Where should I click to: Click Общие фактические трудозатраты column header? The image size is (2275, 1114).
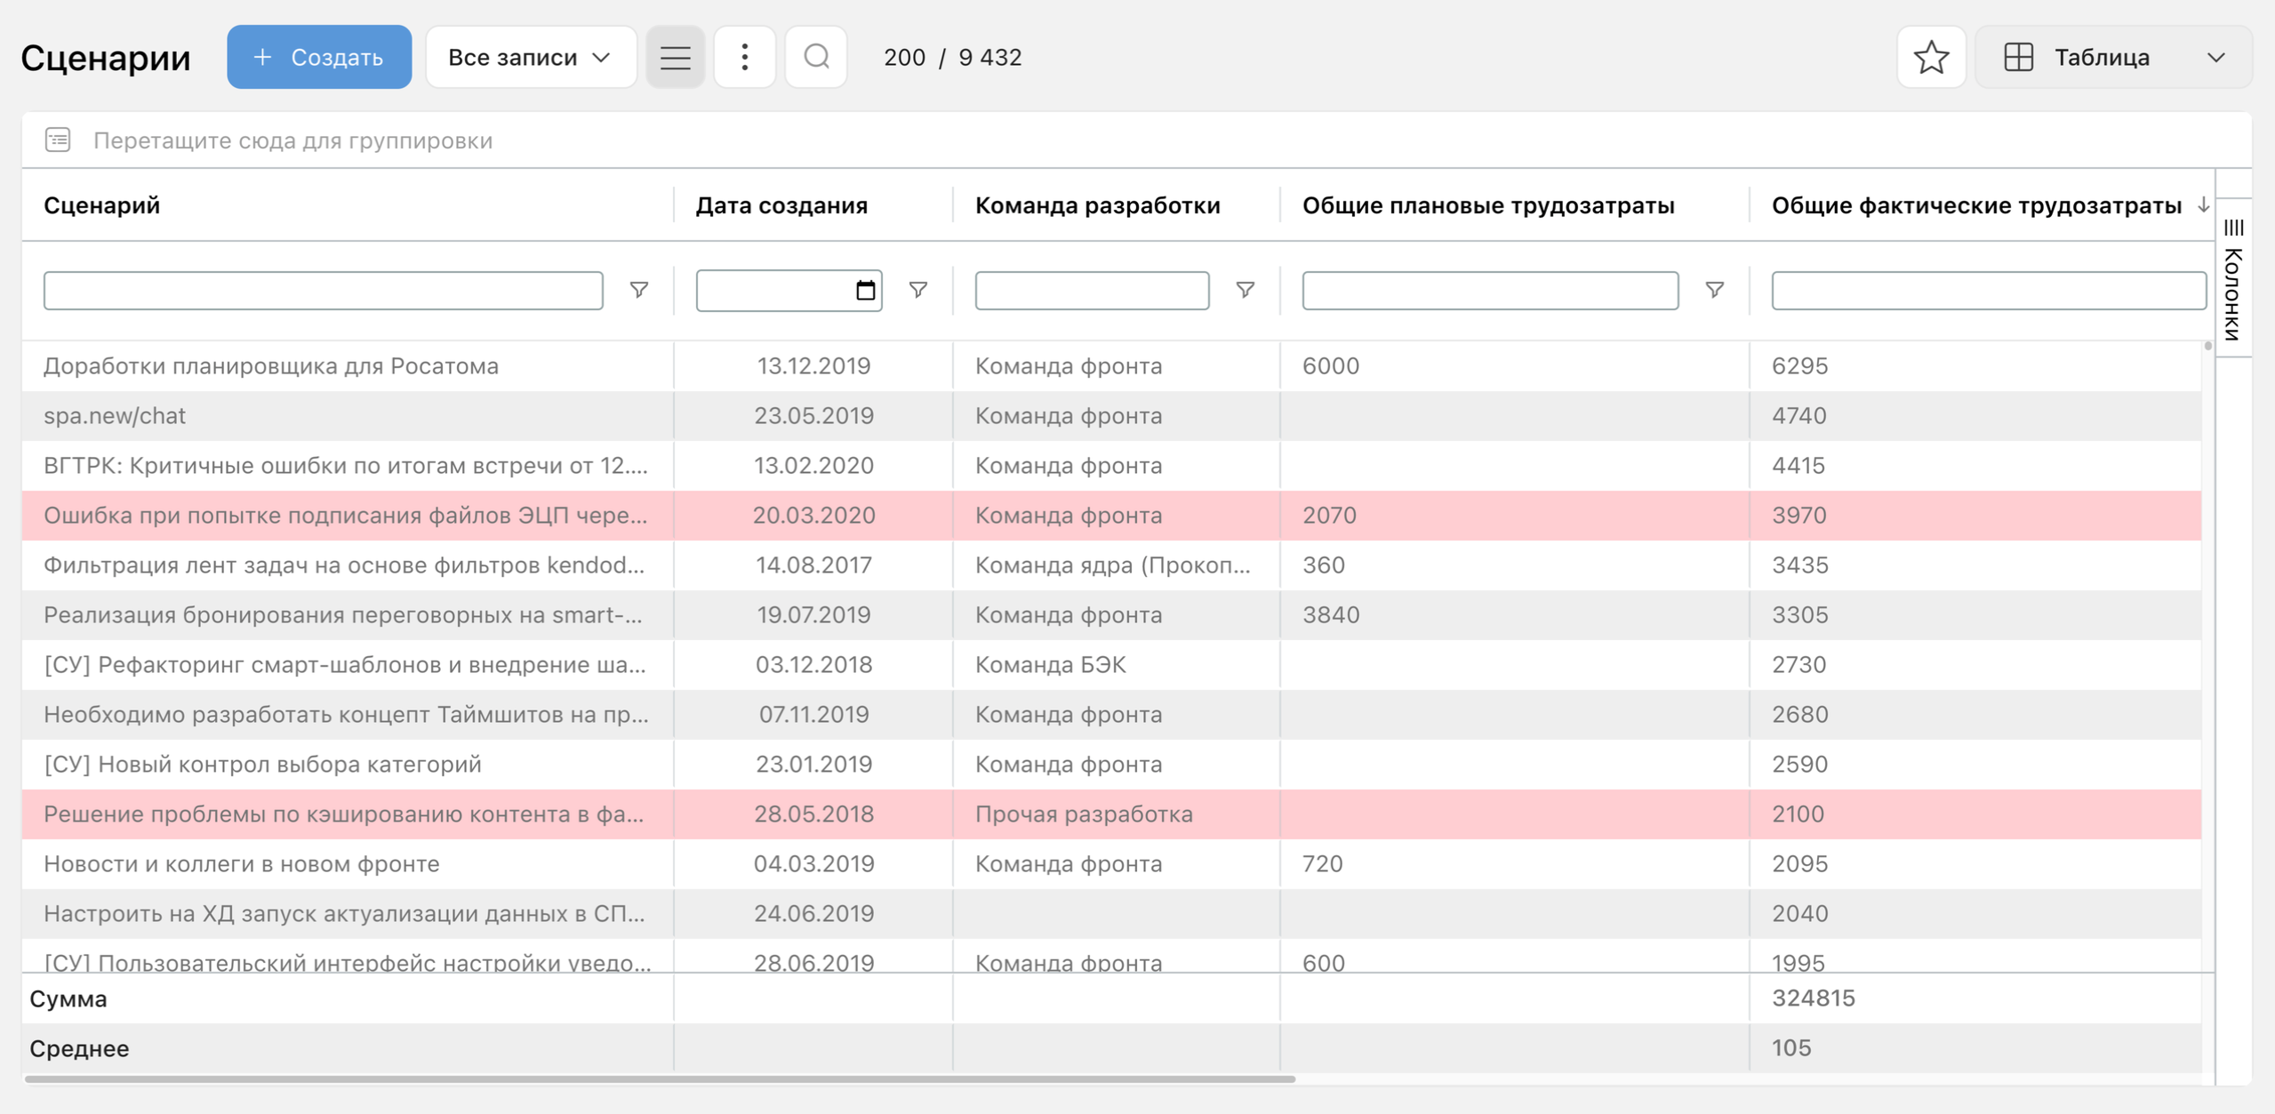1976,205
